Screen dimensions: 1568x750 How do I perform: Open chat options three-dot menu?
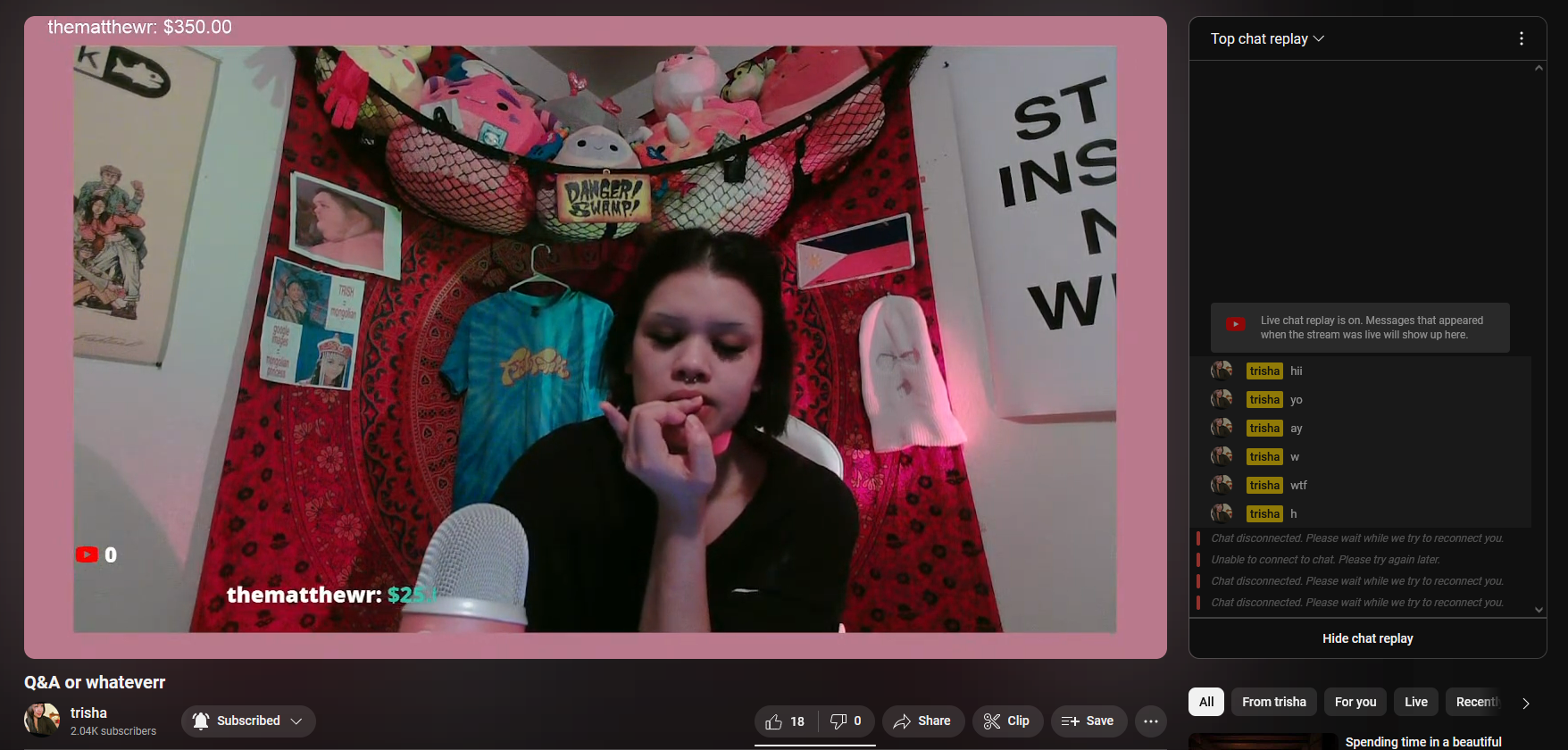point(1522,39)
